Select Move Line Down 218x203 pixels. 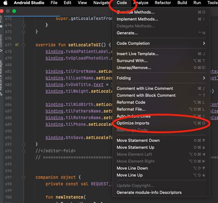[x=161, y=168]
